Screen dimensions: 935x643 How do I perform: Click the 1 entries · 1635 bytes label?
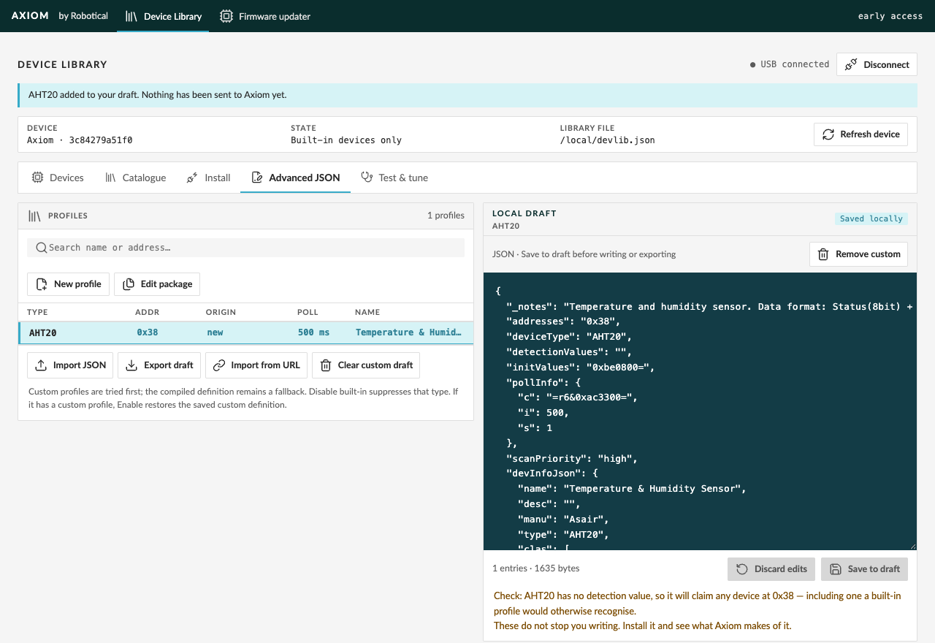coord(536,568)
